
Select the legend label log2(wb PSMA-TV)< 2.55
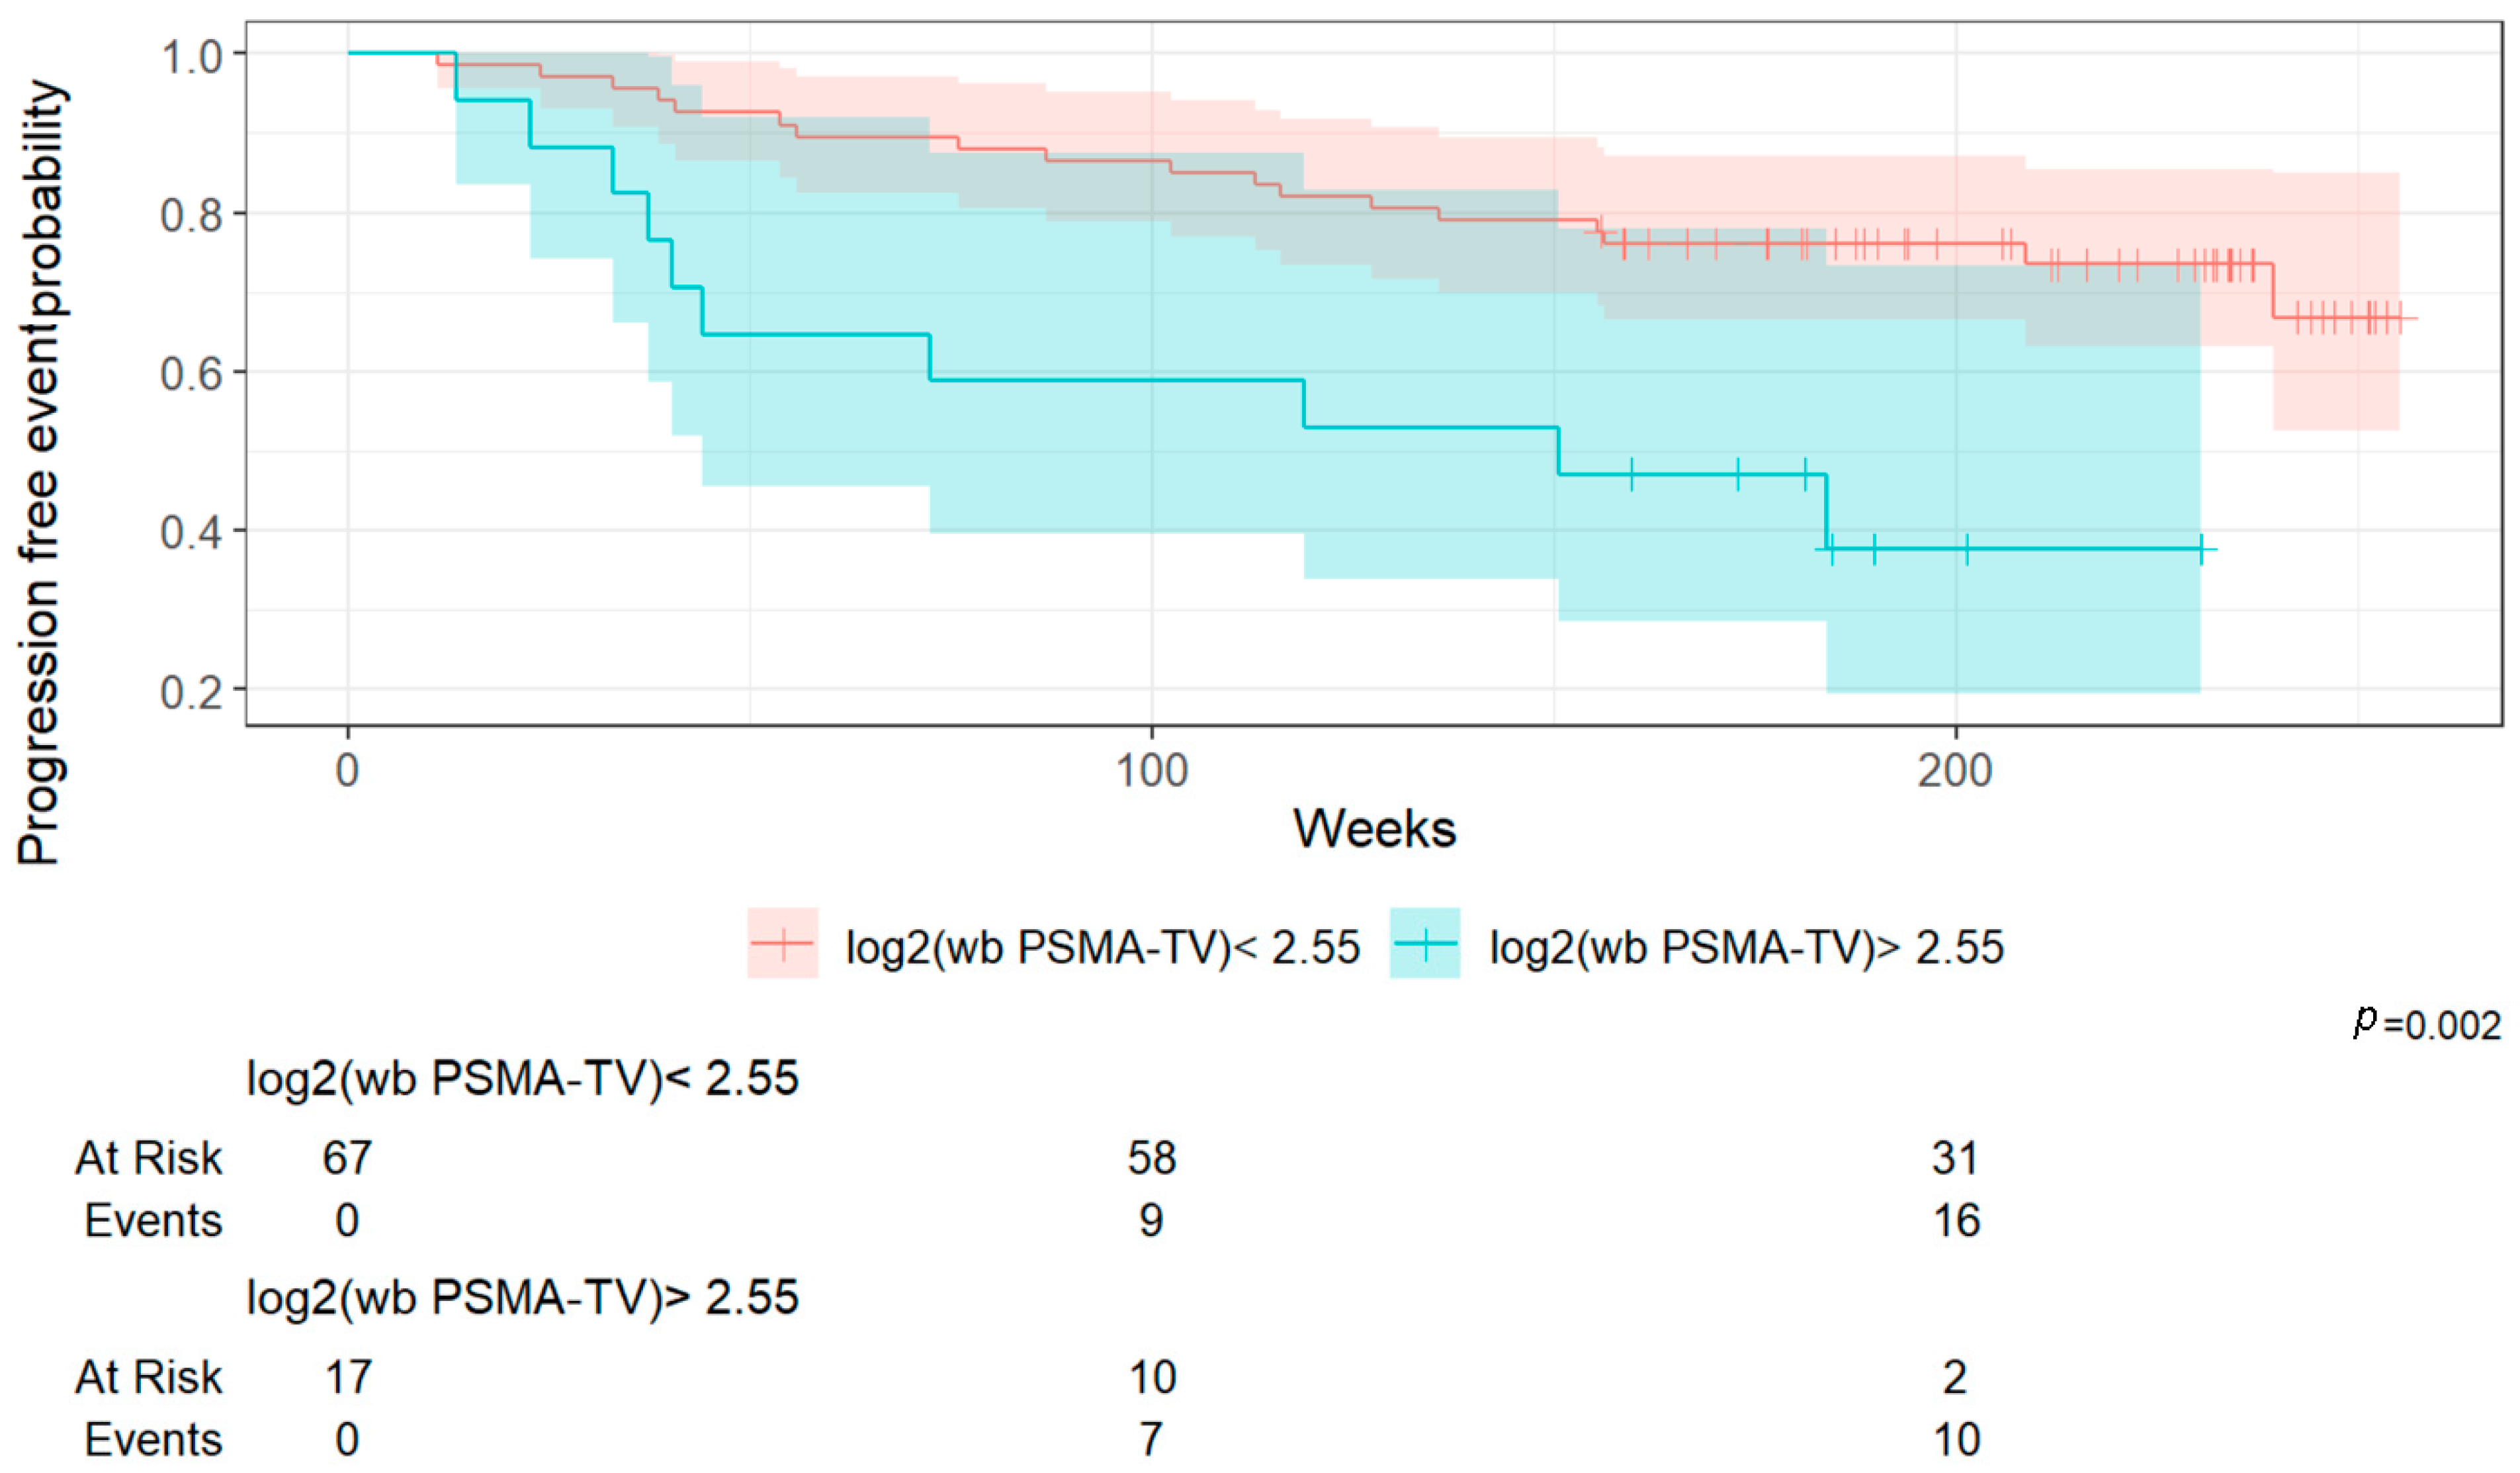1102,947
